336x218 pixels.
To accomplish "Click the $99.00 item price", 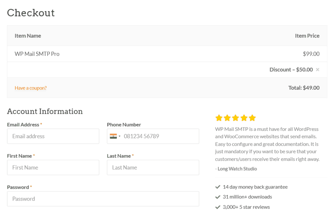I will click(x=311, y=54).
